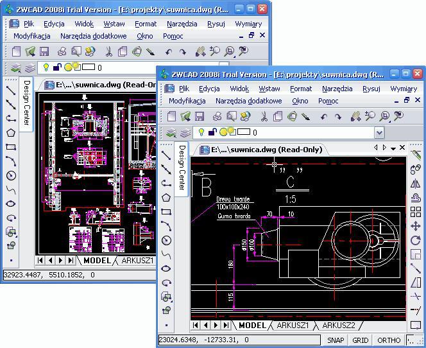Open Plik menu in front window
Viewport: 426px width, 348px height.
[x=184, y=89]
